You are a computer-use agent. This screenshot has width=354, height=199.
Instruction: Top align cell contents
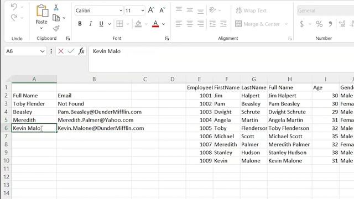(179, 10)
